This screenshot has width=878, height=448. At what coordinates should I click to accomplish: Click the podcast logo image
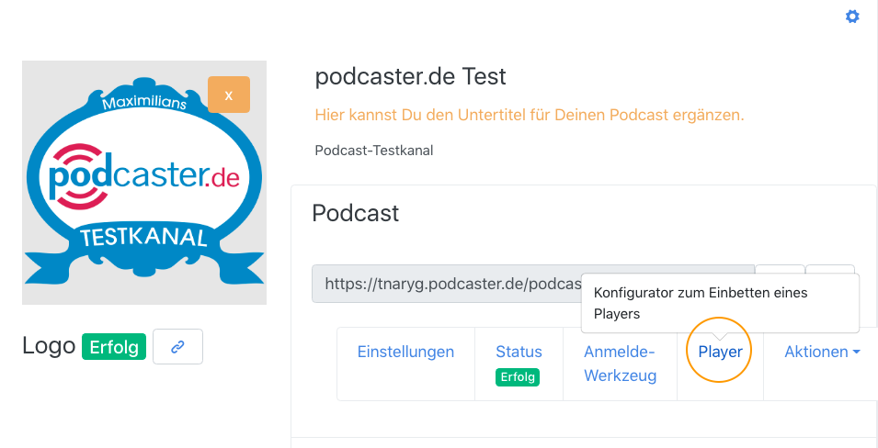(144, 183)
